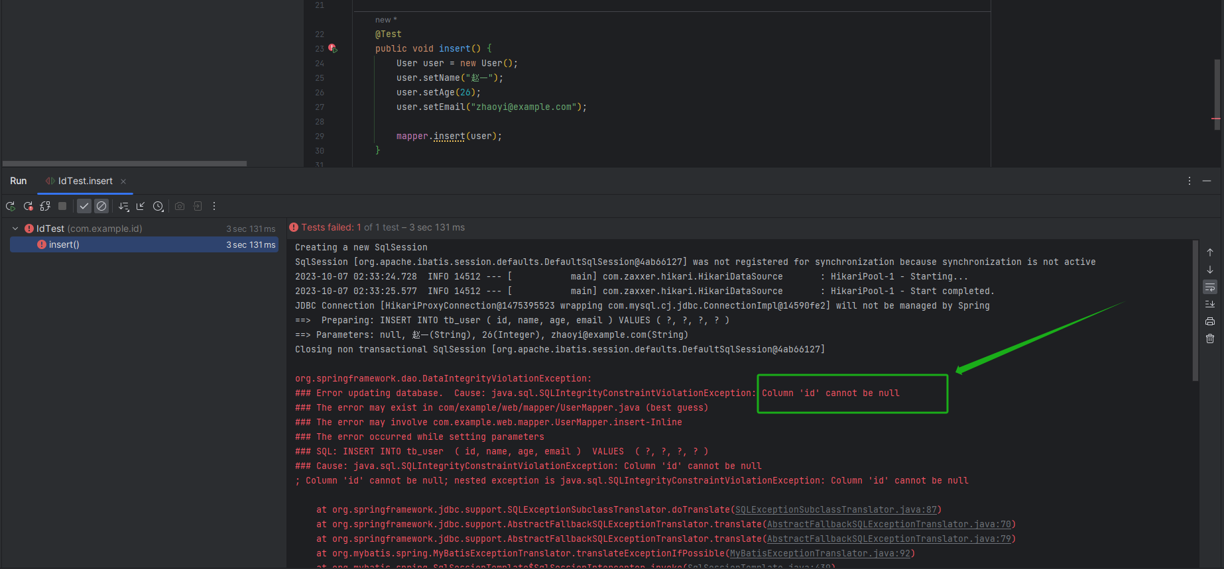Click the user.setName line in editor
The height and width of the screenshot is (569, 1224).
[450, 78]
